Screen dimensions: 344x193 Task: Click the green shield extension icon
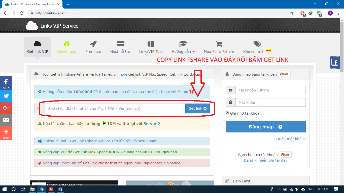pyautogui.click(x=319, y=13)
